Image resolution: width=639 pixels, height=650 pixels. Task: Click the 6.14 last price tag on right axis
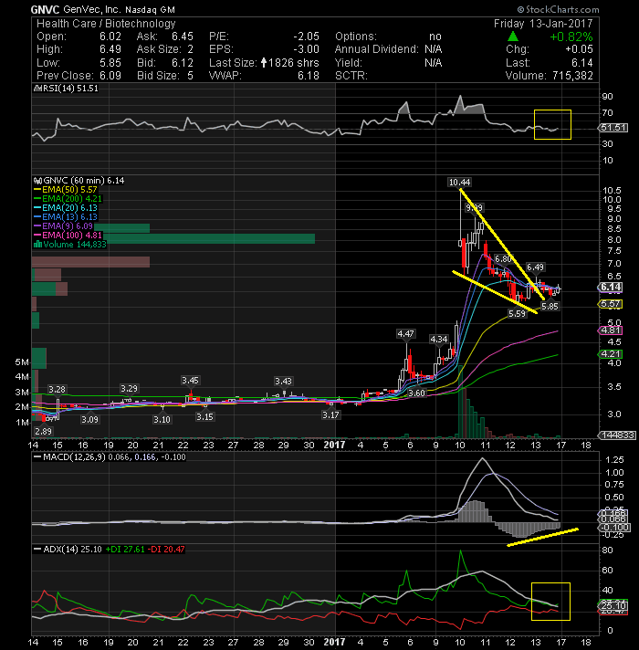point(611,287)
